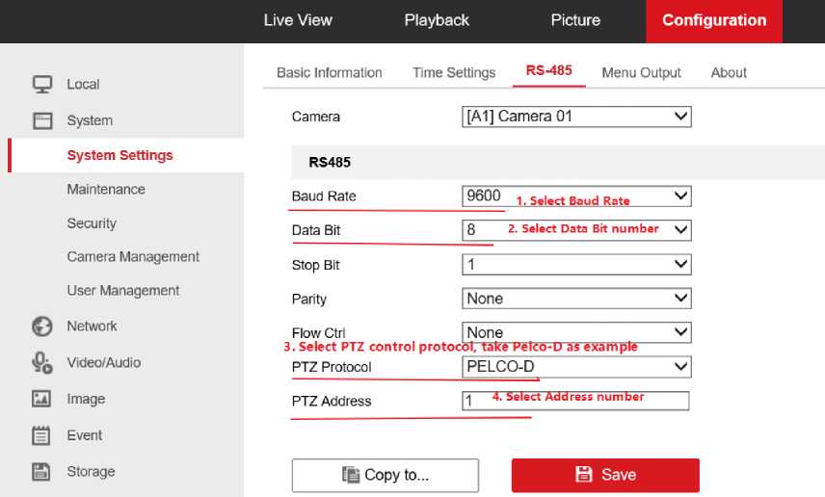The width and height of the screenshot is (825, 497).
Task: Open the Time Settings tab
Action: point(454,72)
